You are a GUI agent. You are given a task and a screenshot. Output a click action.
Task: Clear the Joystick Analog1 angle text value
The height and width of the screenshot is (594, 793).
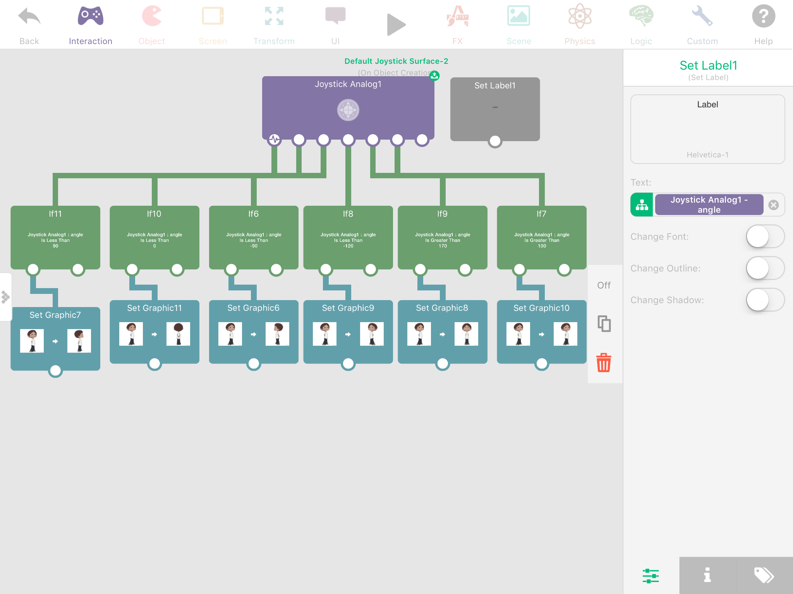tap(773, 205)
